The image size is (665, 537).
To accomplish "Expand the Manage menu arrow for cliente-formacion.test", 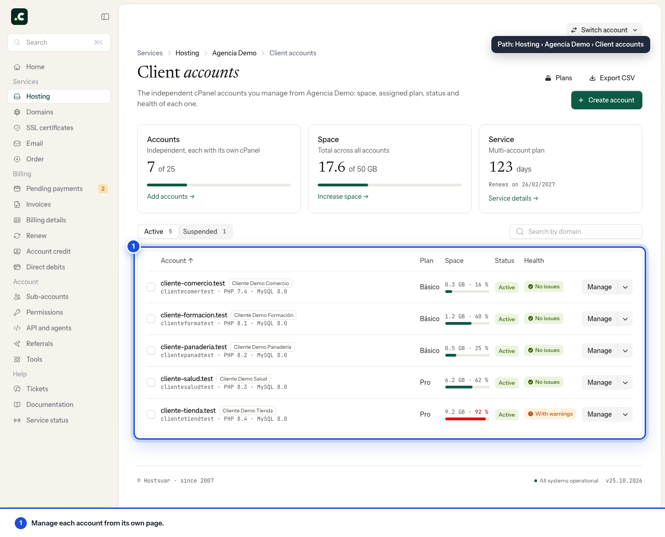I will coord(625,319).
